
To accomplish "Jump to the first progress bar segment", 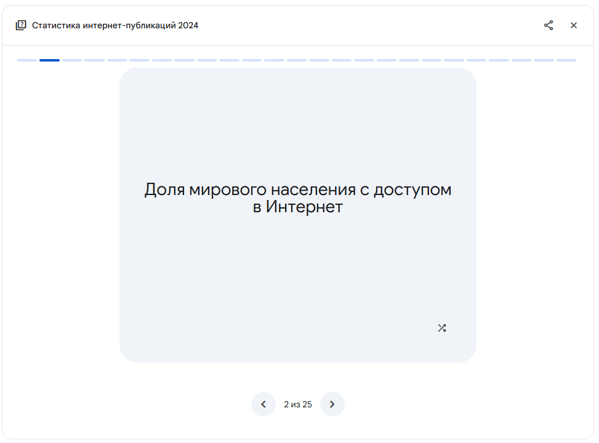I will 27,60.
